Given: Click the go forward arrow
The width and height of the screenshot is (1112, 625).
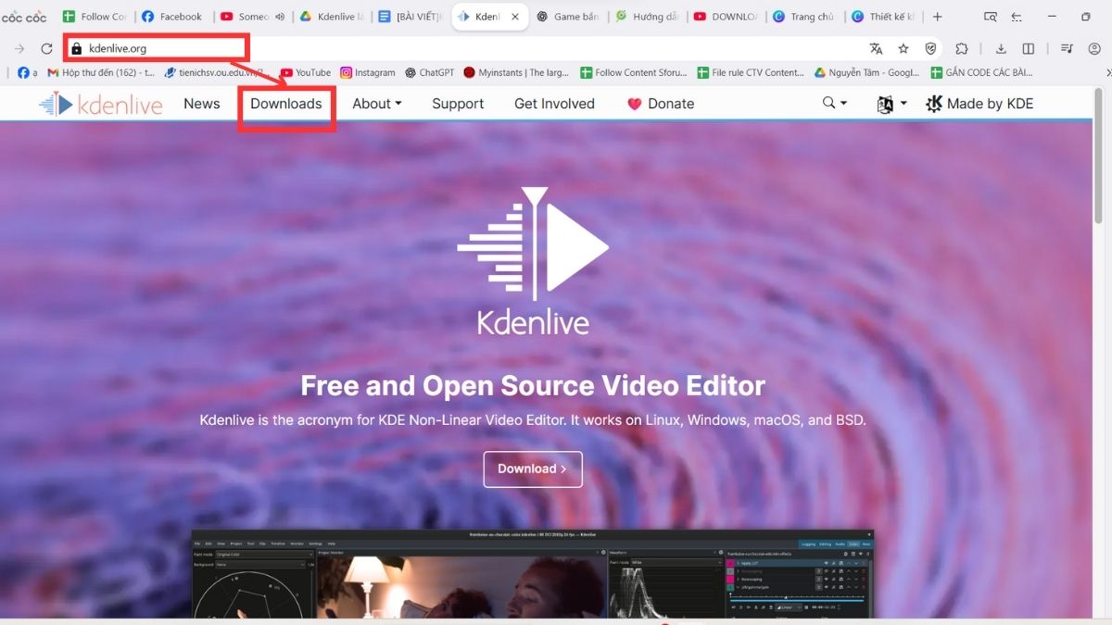Looking at the screenshot, I should click(19, 48).
